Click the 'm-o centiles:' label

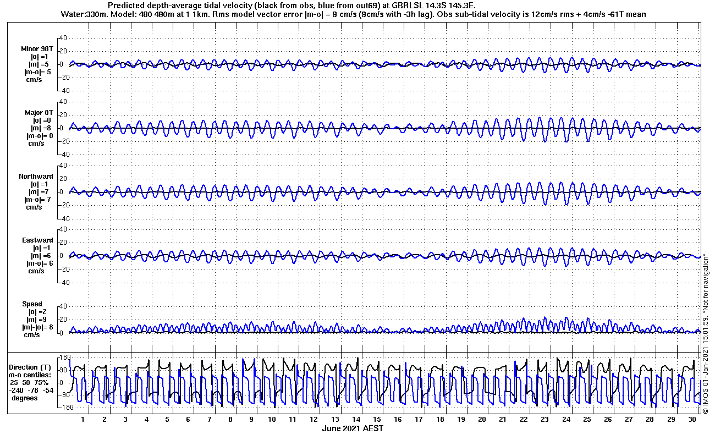click(30, 375)
